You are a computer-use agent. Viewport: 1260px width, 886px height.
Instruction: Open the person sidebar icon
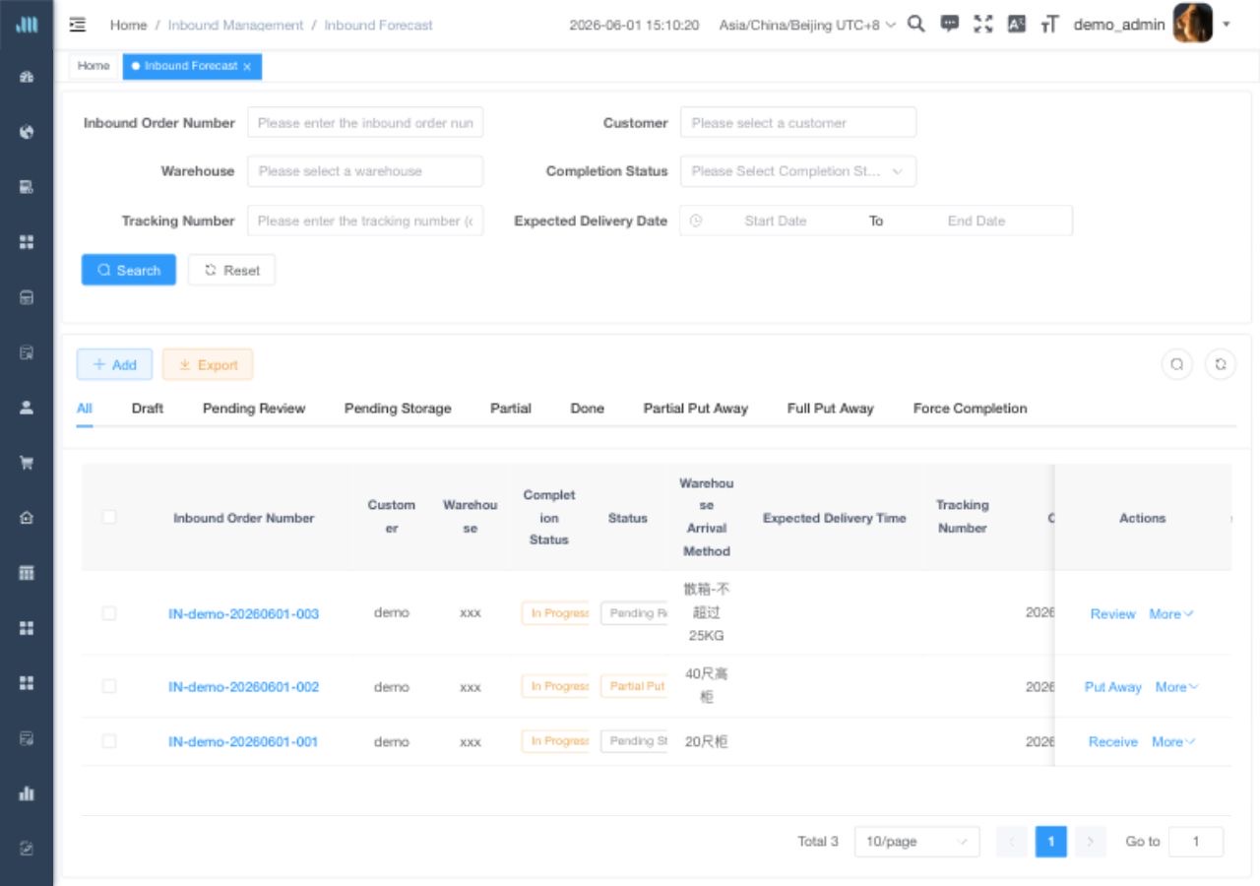[27, 408]
